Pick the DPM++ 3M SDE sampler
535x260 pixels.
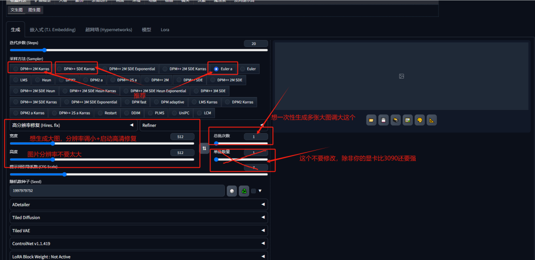pos(210,91)
